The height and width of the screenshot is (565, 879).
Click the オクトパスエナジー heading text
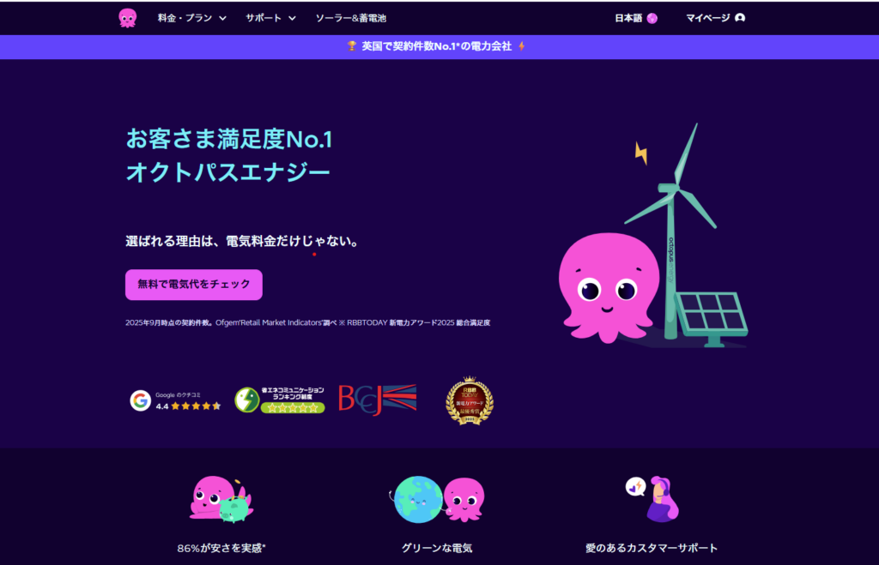tap(227, 172)
